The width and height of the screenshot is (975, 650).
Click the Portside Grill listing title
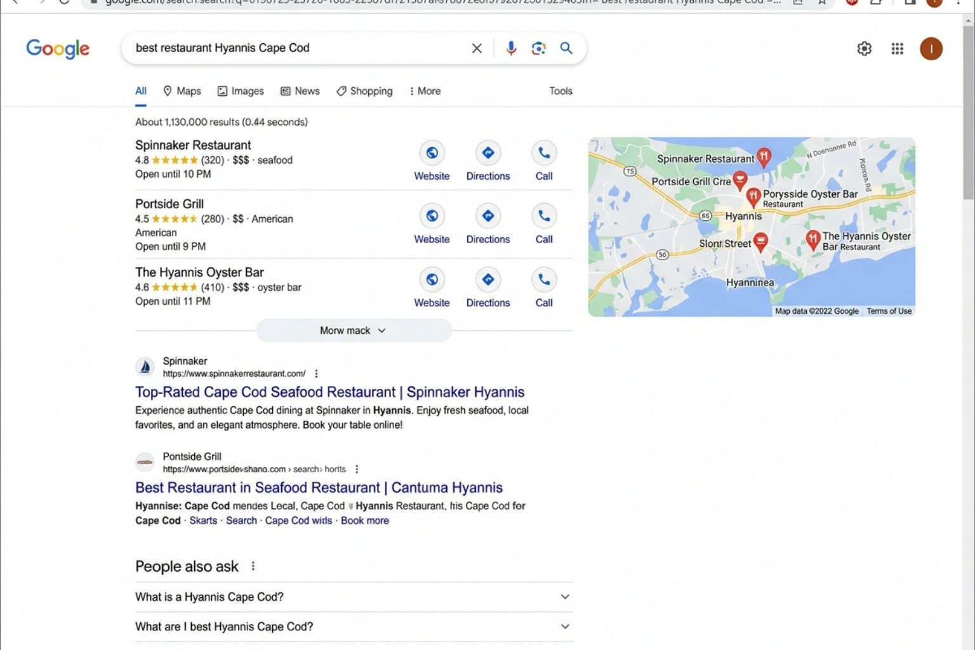[169, 204]
